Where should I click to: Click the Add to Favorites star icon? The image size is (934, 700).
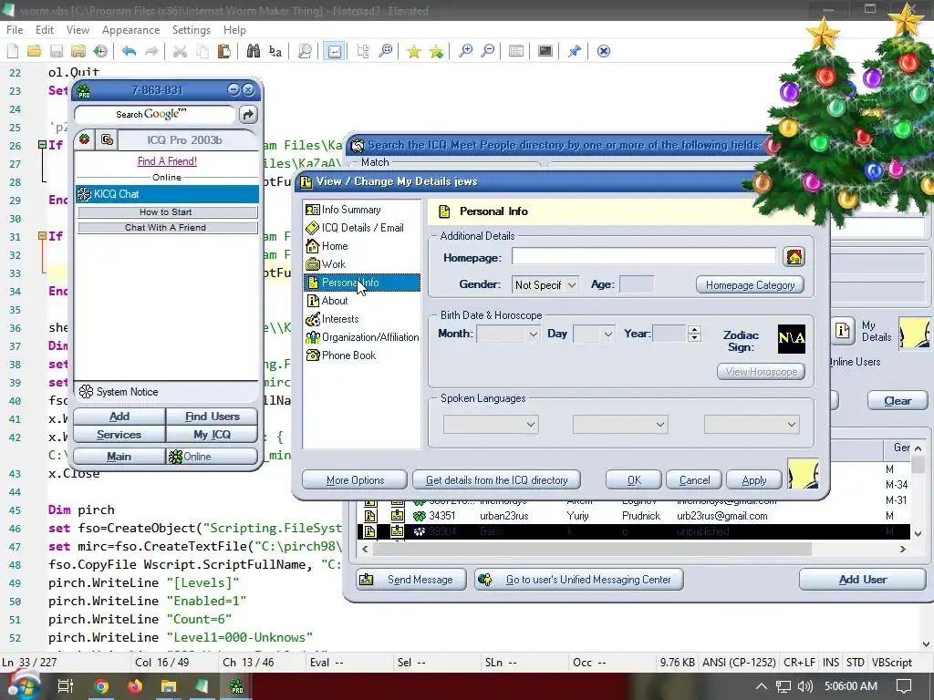[436, 51]
